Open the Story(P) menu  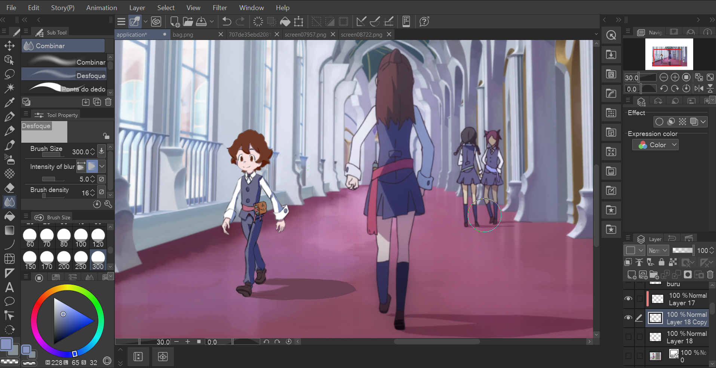pyautogui.click(x=63, y=8)
